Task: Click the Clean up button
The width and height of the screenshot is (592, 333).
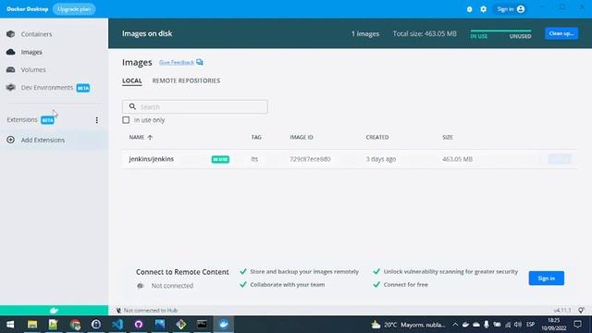Action: click(561, 33)
